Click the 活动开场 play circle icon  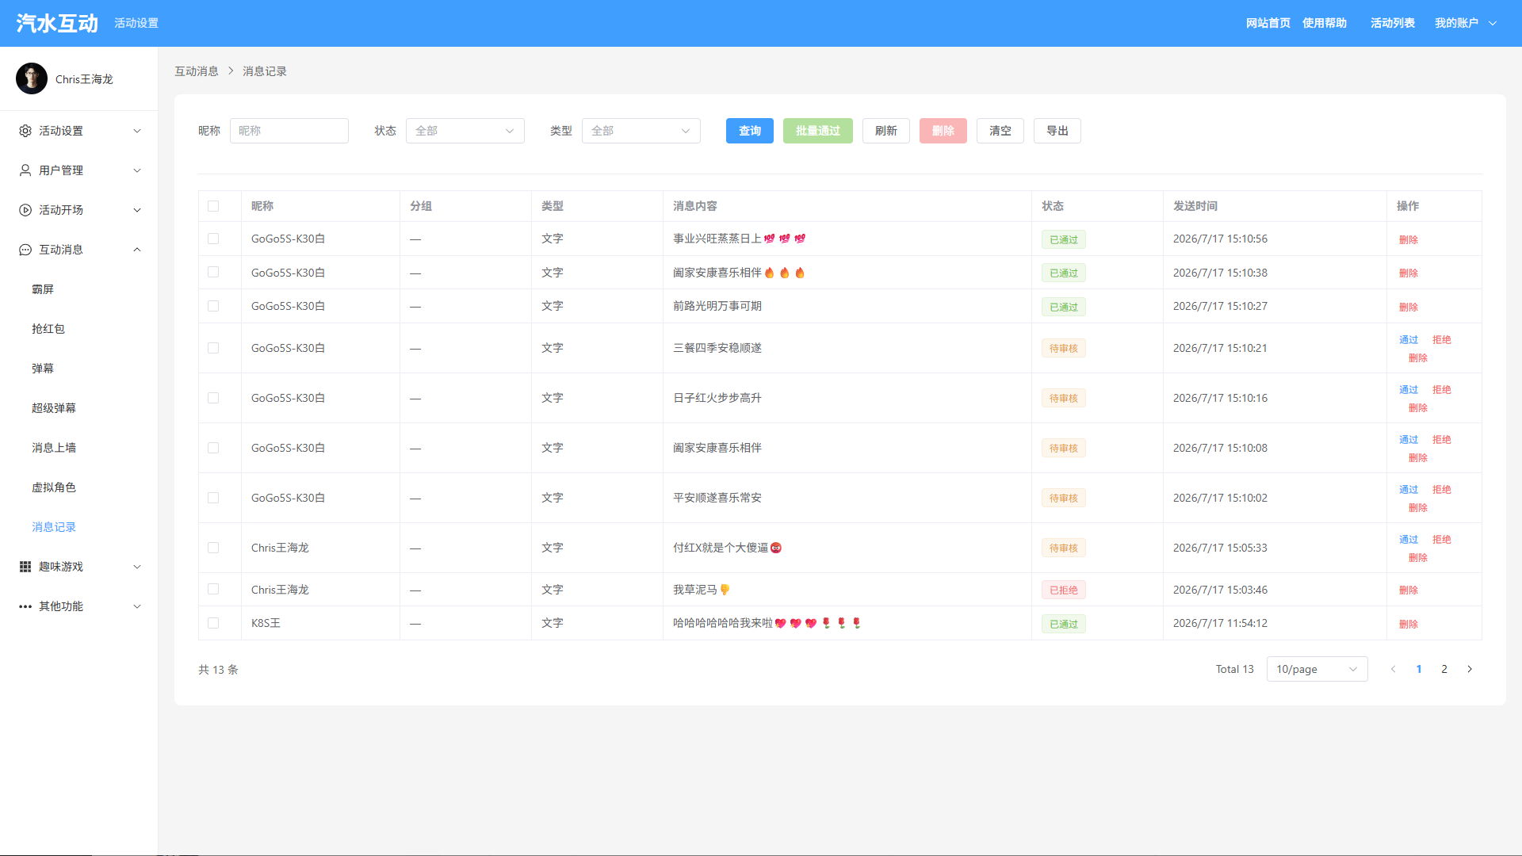[25, 210]
